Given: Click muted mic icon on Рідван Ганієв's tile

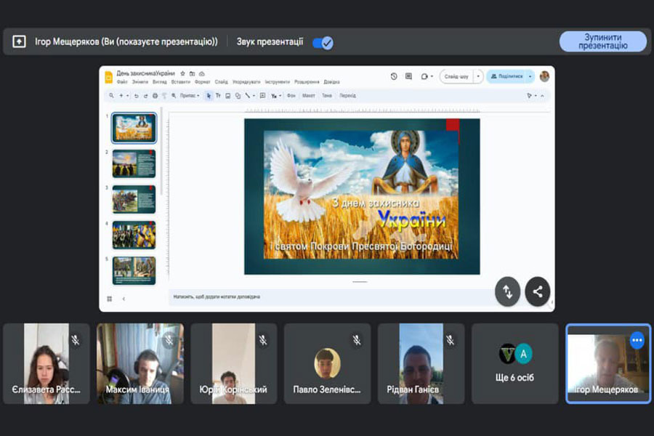Looking at the screenshot, I should pyautogui.click(x=450, y=340).
